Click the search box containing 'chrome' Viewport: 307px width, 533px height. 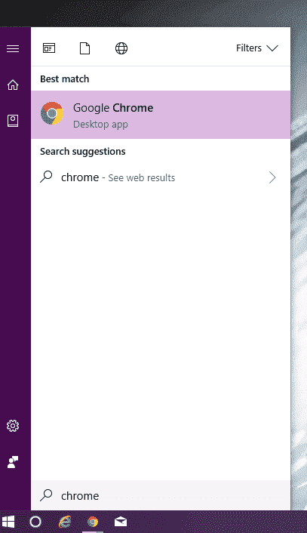coord(161,495)
